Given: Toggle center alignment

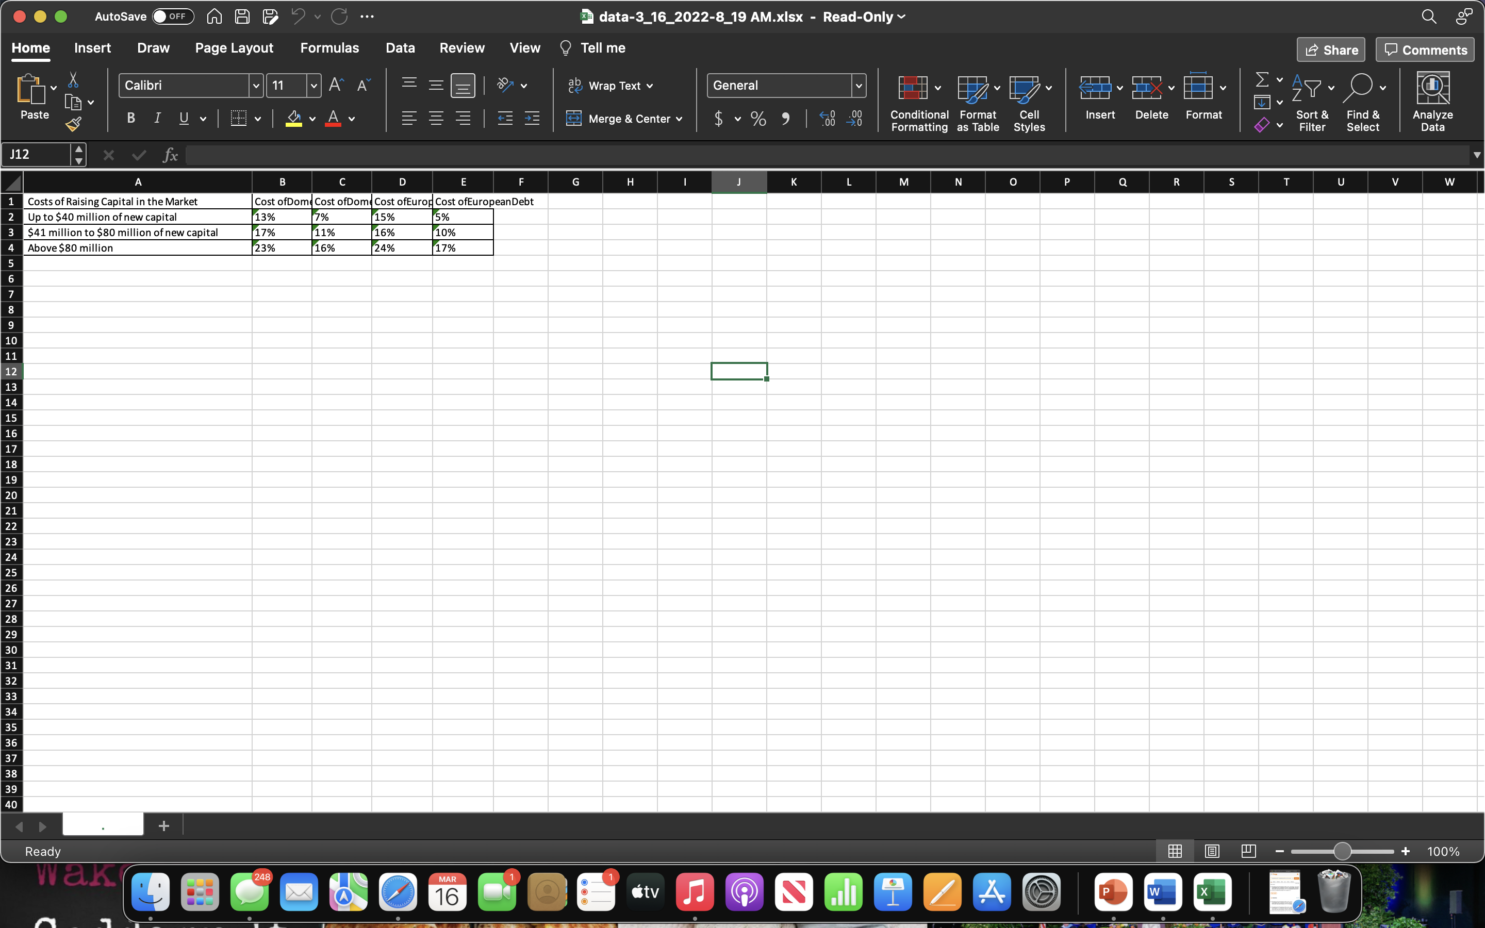Looking at the screenshot, I should (x=436, y=118).
